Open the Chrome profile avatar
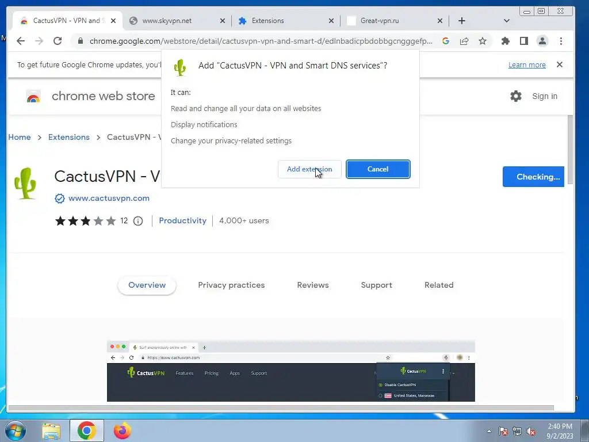The image size is (589, 442). [x=542, y=41]
